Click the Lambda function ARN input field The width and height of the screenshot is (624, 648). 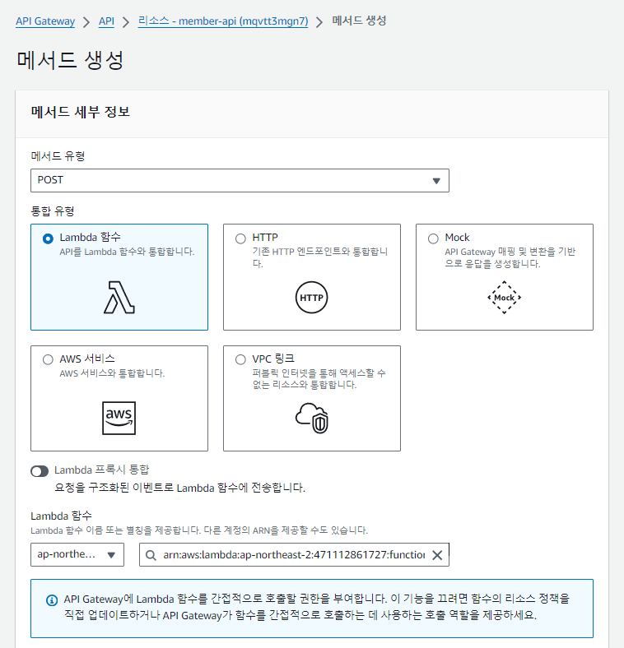click(x=294, y=554)
